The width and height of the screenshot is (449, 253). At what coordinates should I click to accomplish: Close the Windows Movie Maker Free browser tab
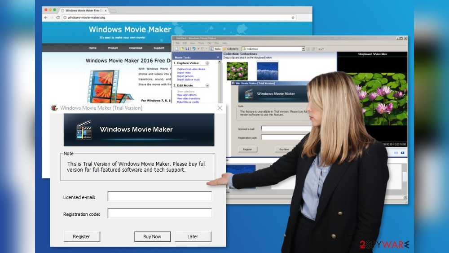pyautogui.click(x=106, y=11)
